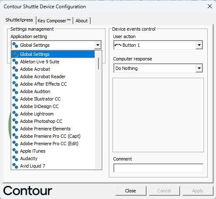Click the icon beside Avid Liquid 7
Screen dimensions: 216x199
coord(15,166)
